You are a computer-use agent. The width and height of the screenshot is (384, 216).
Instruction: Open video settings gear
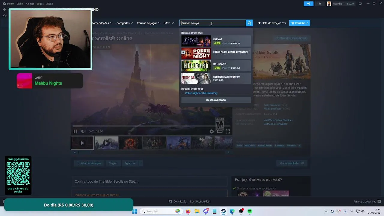click(x=212, y=131)
